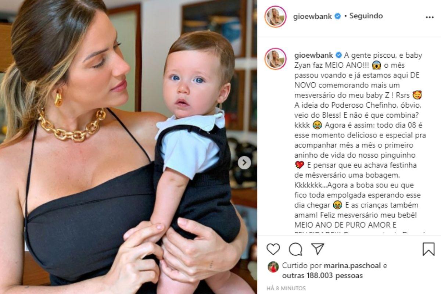Go to next photo with carousel arrow

coord(244,162)
